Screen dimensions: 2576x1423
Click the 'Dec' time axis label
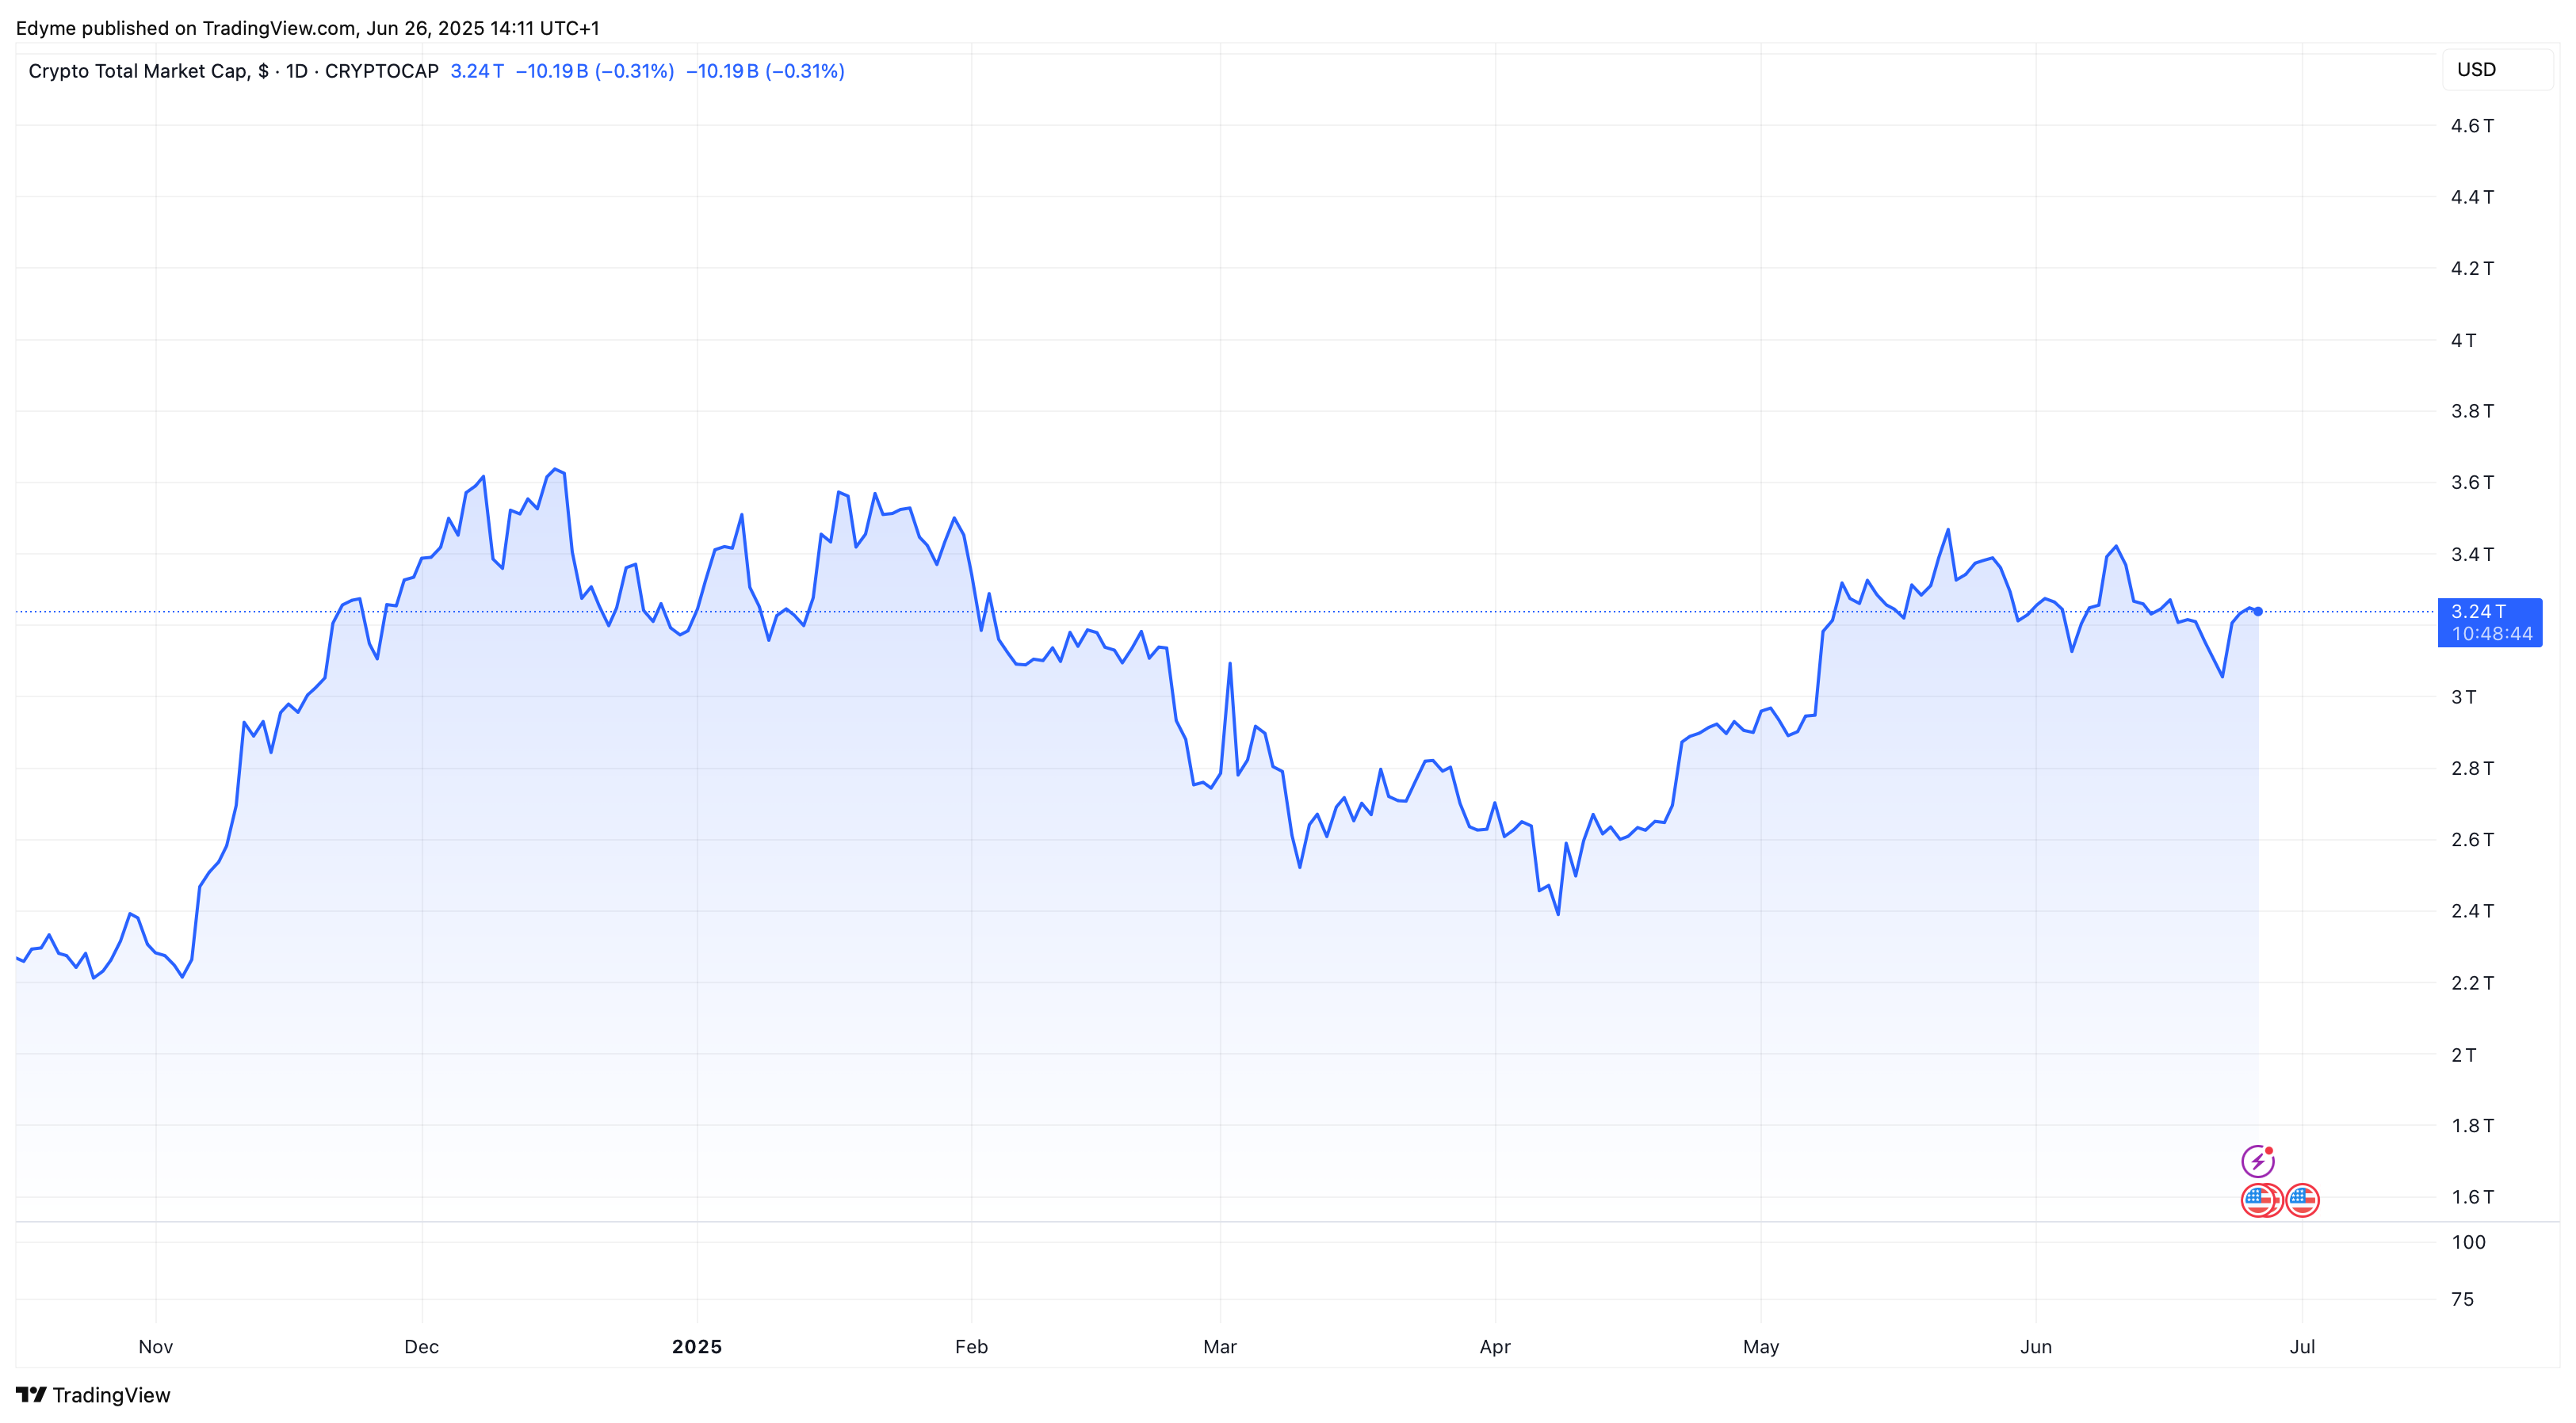422,1347
